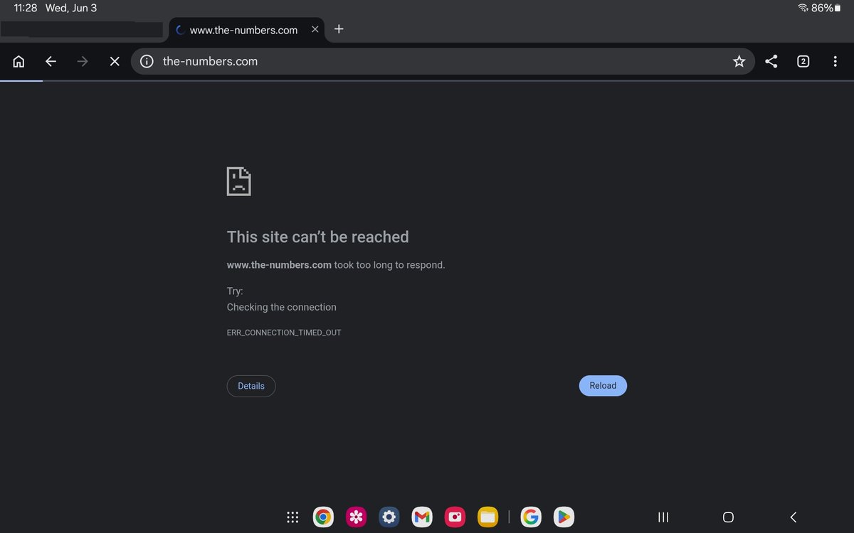Tap the recent apps navigation button
Viewport: 854px width, 533px height.
pos(663,517)
